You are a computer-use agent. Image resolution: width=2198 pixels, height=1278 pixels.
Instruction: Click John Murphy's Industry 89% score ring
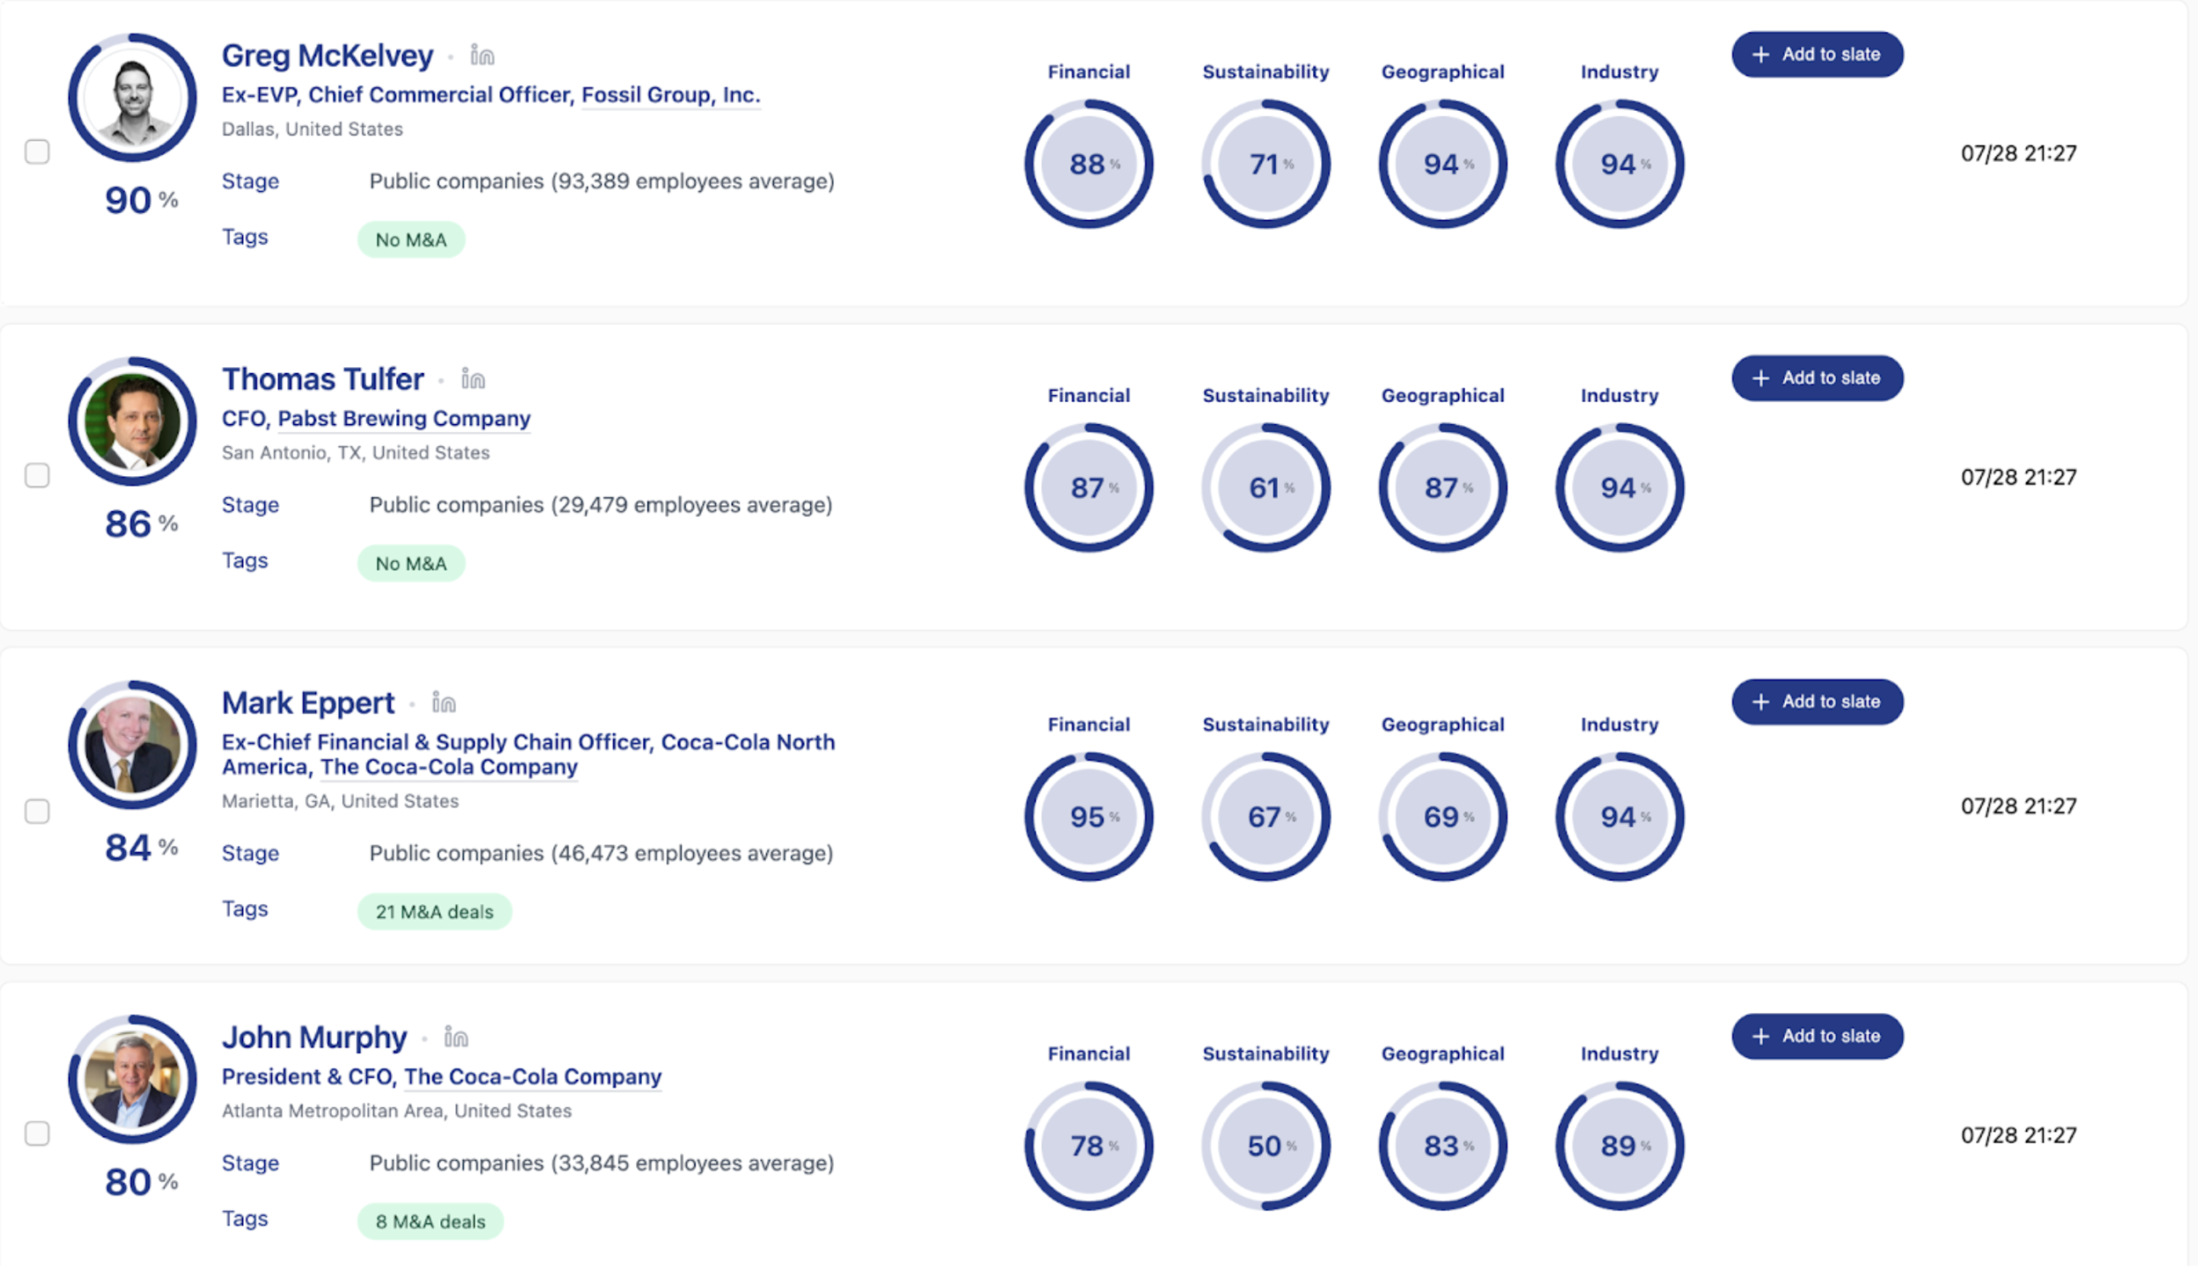coord(1619,1146)
